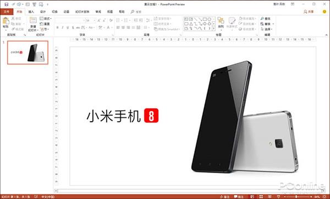The height and width of the screenshot is (199, 330).
Task: Click the Convert to SmartArt button
Action: tap(167, 29)
